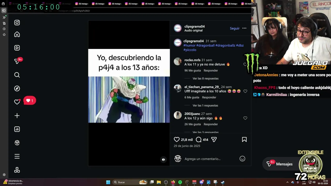Open the 6 Me gusta count on el_tiechan comment
Image resolution: width=331 pixels, height=186 pixels.
192,97
